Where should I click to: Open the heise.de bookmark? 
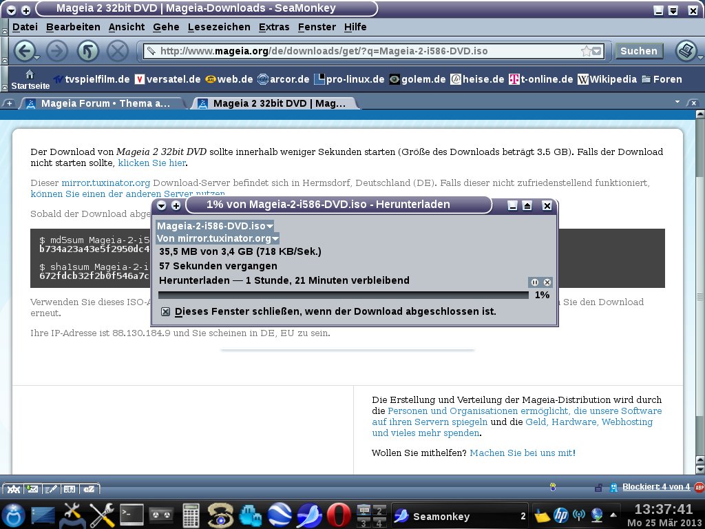(x=477, y=79)
